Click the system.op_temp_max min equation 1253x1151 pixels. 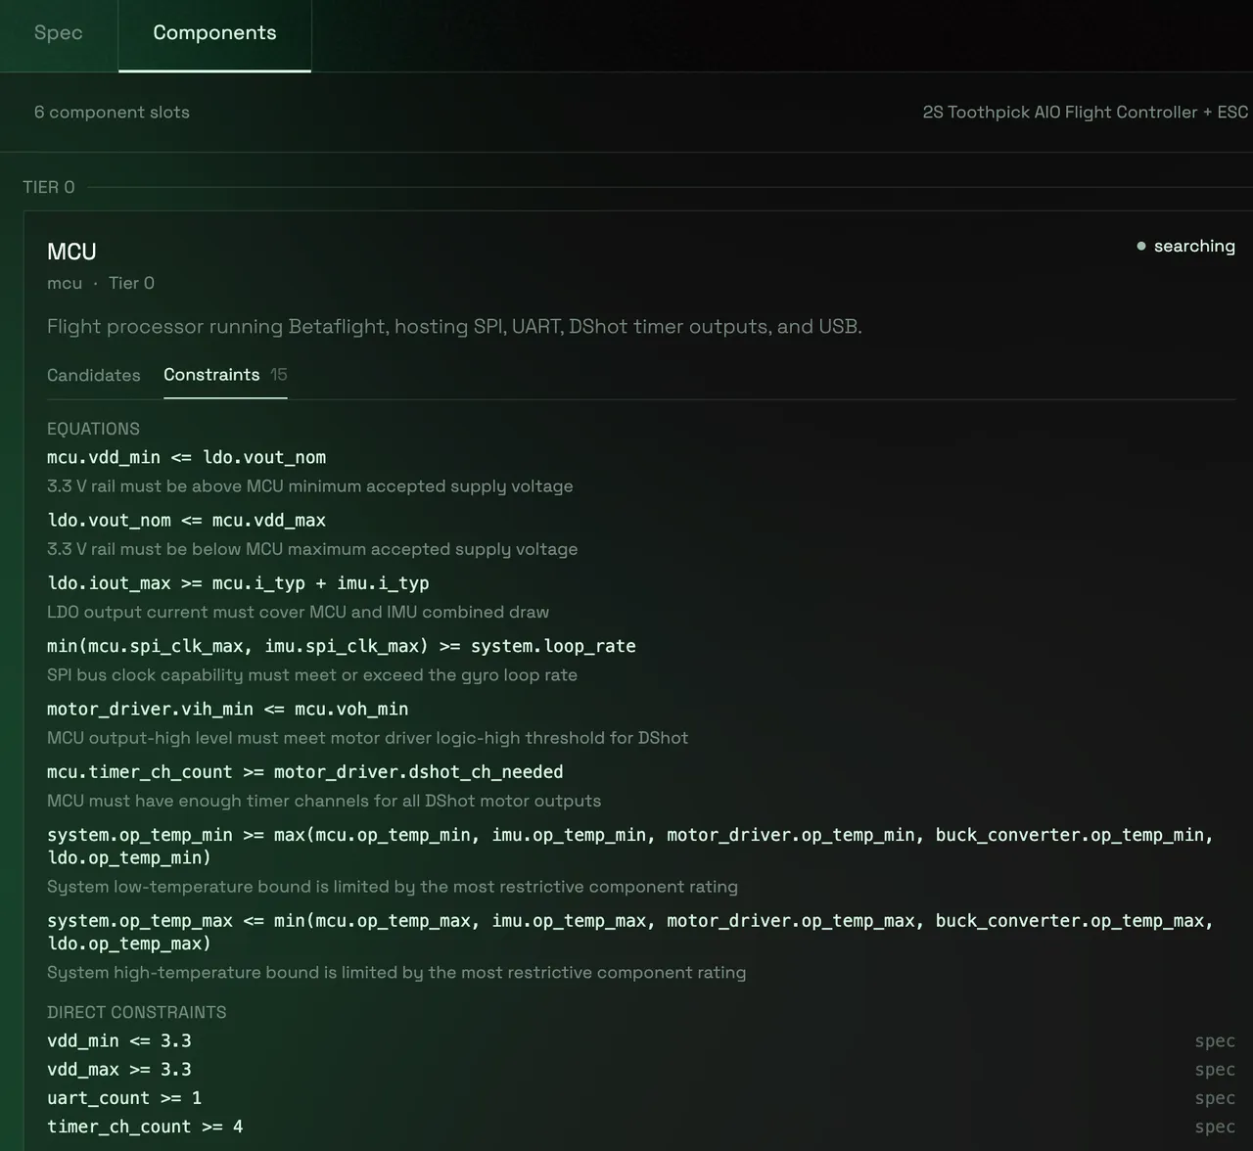click(x=630, y=932)
